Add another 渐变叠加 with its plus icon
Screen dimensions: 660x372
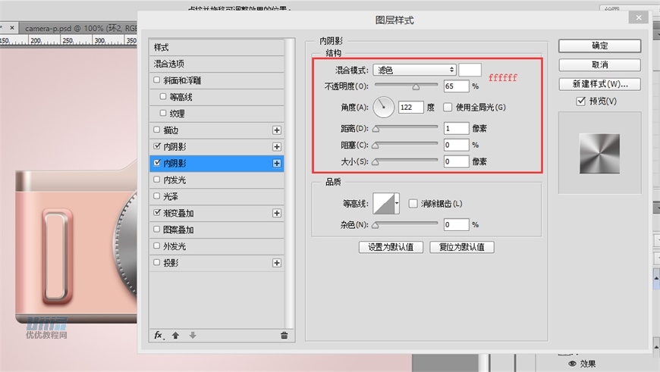pyautogui.click(x=277, y=213)
